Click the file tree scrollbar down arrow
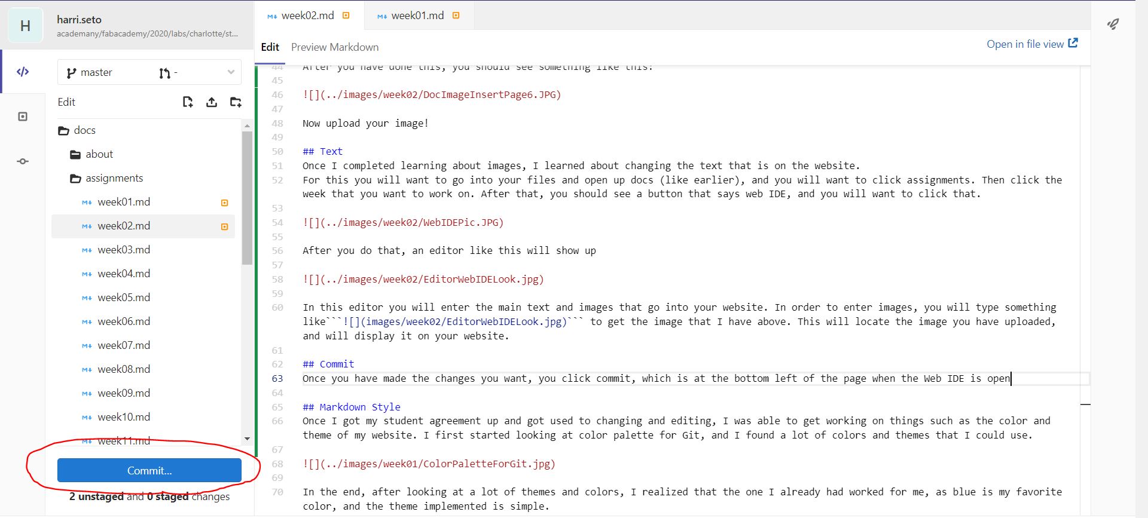1148x518 pixels. [x=247, y=439]
